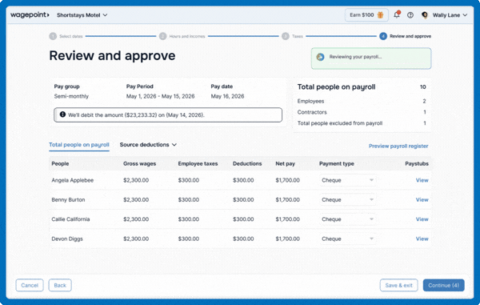View paystub for Callie California

[x=422, y=219]
